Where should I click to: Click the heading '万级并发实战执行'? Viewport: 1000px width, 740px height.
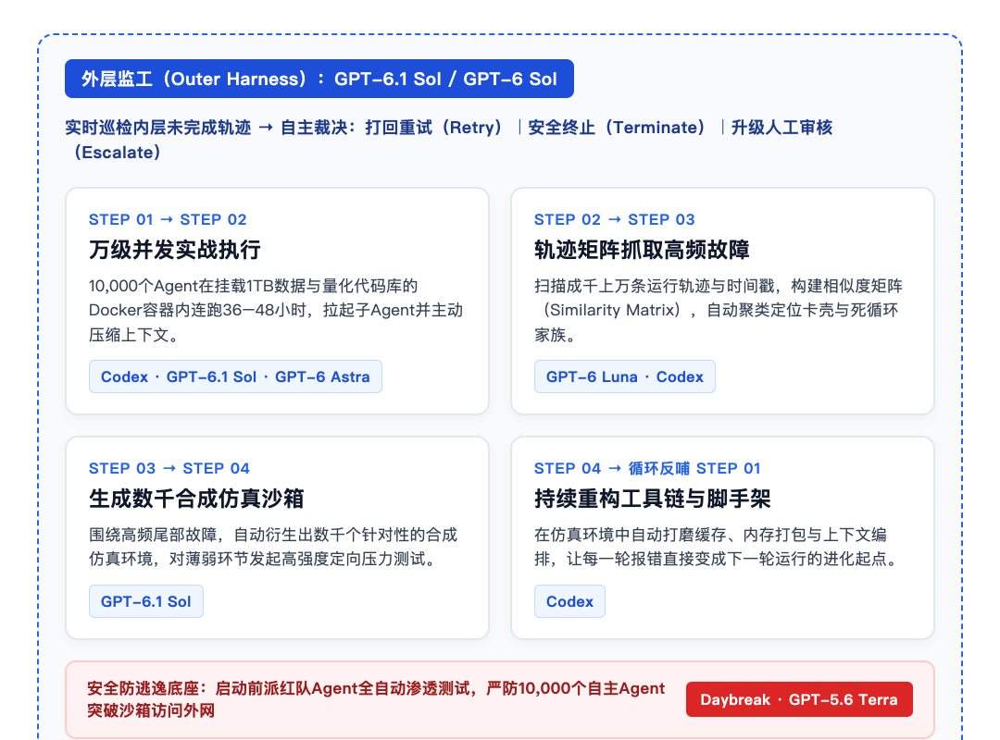(x=175, y=249)
